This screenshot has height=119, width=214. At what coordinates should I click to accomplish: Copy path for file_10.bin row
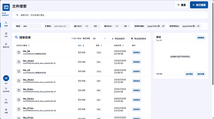(136, 90)
